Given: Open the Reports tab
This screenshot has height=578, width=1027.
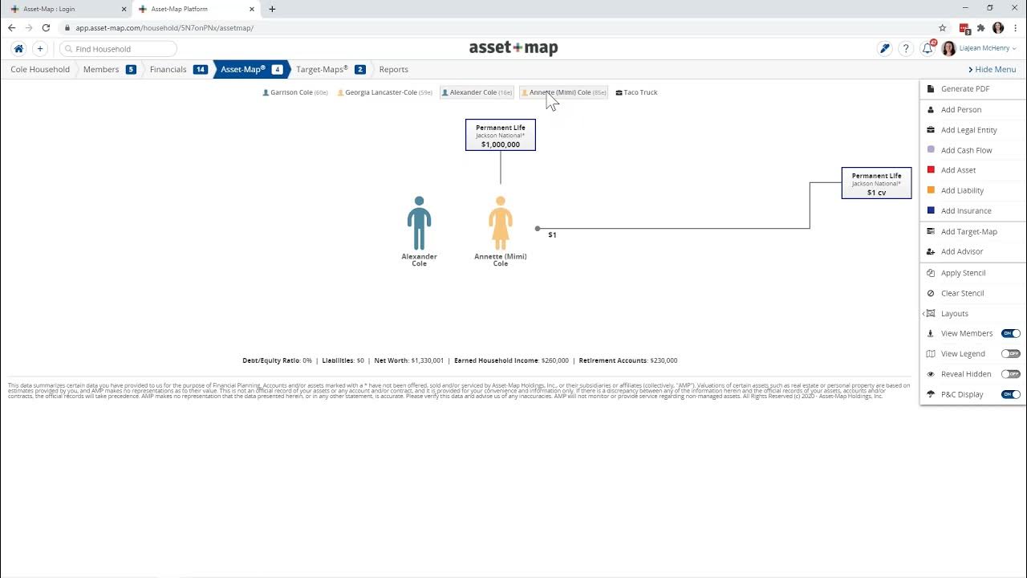Looking at the screenshot, I should [x=393, y=69].
